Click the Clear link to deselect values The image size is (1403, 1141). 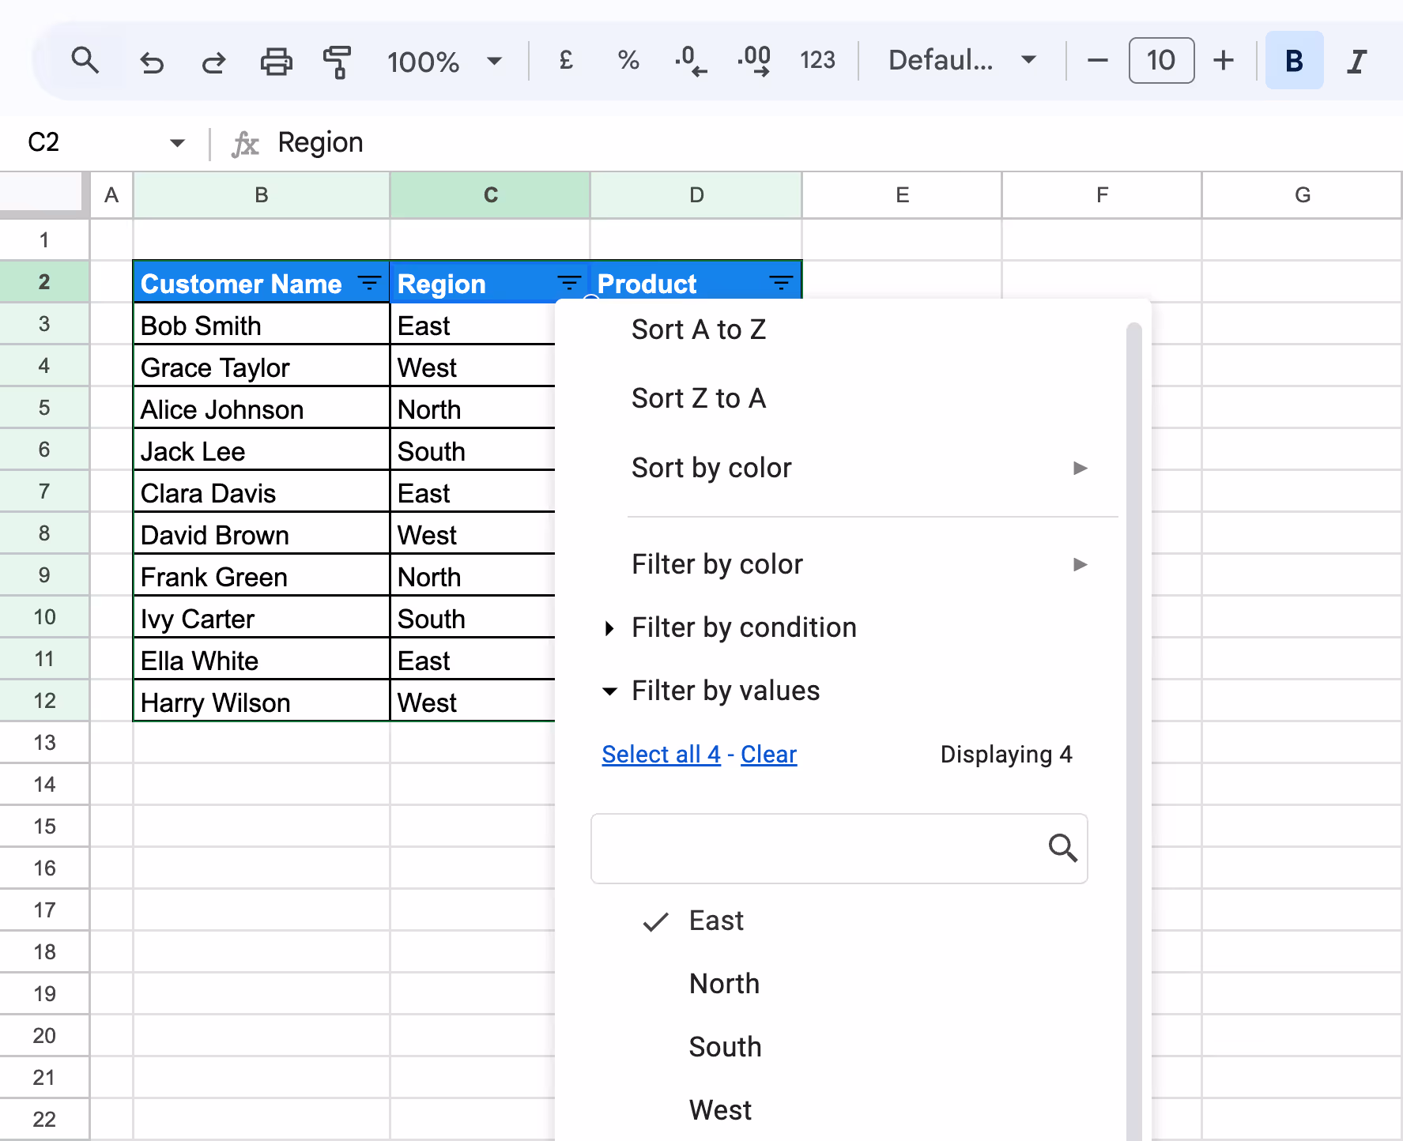[768, 754]
